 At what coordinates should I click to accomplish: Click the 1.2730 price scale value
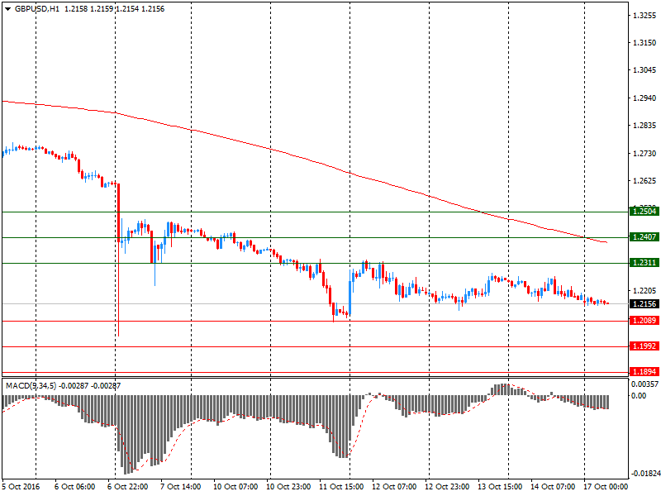[x=644, y=154]
